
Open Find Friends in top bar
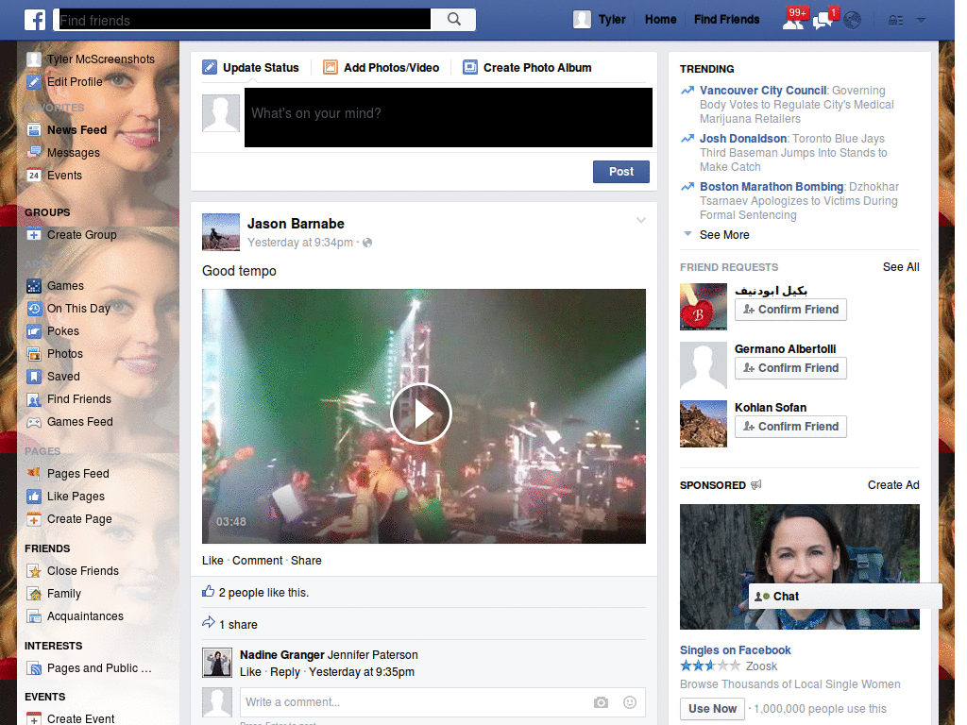726,20
